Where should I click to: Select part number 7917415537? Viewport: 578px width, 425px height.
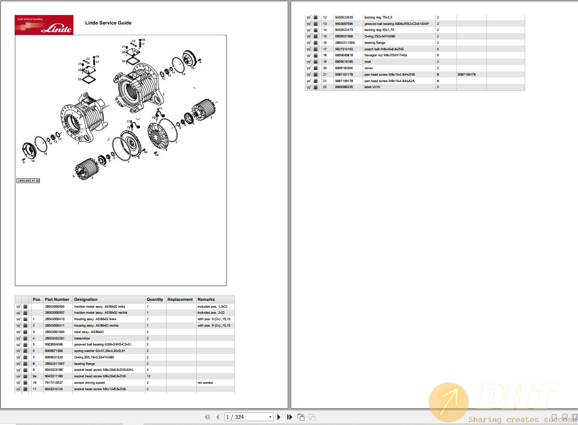(x=54, y=382)
